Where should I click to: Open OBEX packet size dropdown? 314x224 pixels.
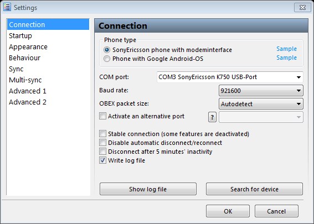(261, 104)
